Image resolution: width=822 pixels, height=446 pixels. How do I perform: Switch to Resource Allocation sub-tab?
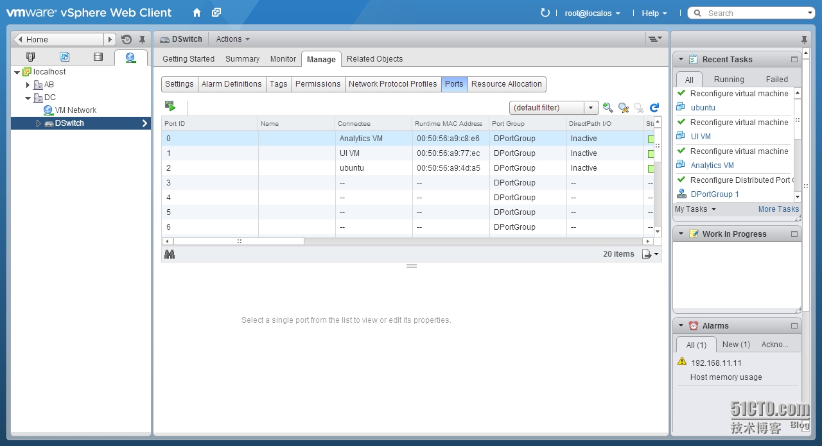tap(507, 84)
